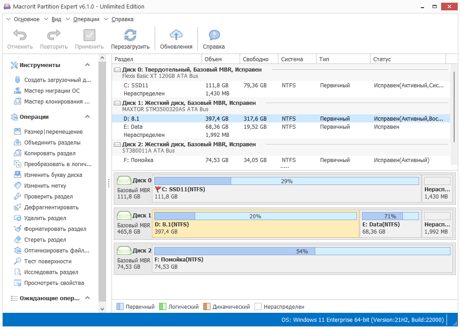Collapse the 'Операции' section chevron
This screenshot has width=460, height=329.
(x=87, y=117)
